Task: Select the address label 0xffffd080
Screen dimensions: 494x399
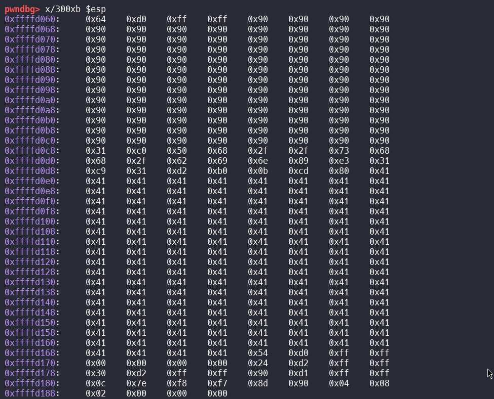Action: click(30, 60)
